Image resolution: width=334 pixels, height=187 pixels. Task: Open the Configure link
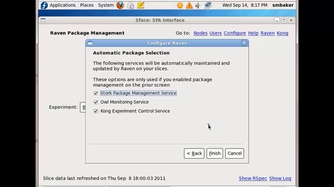click(x=235, y=33)
